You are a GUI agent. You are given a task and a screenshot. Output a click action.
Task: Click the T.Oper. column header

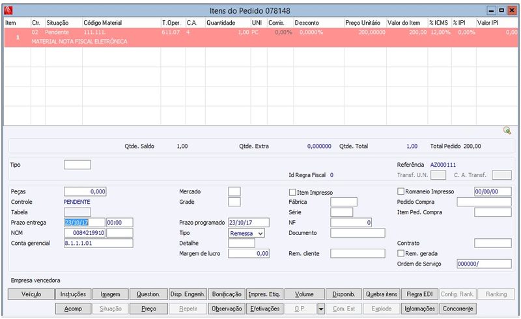click(x=173, y=23)
